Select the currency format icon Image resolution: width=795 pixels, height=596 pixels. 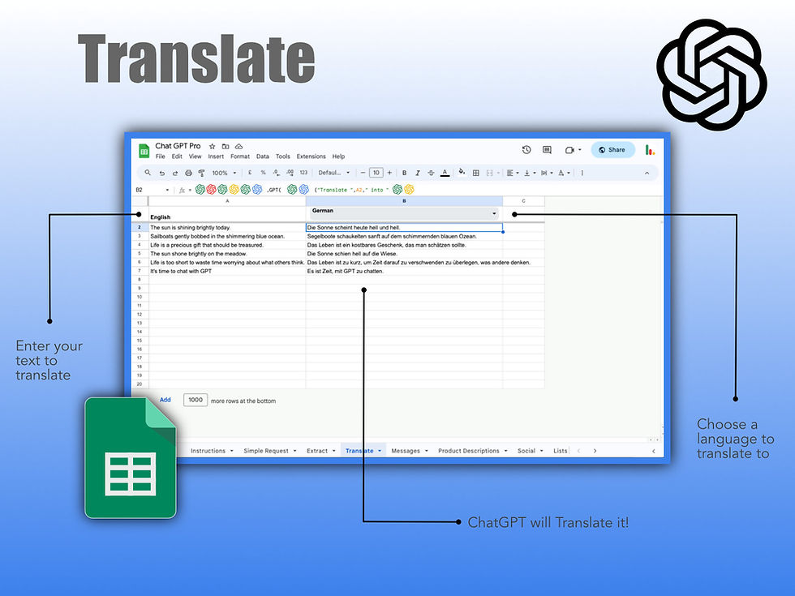tap(250, 173)
